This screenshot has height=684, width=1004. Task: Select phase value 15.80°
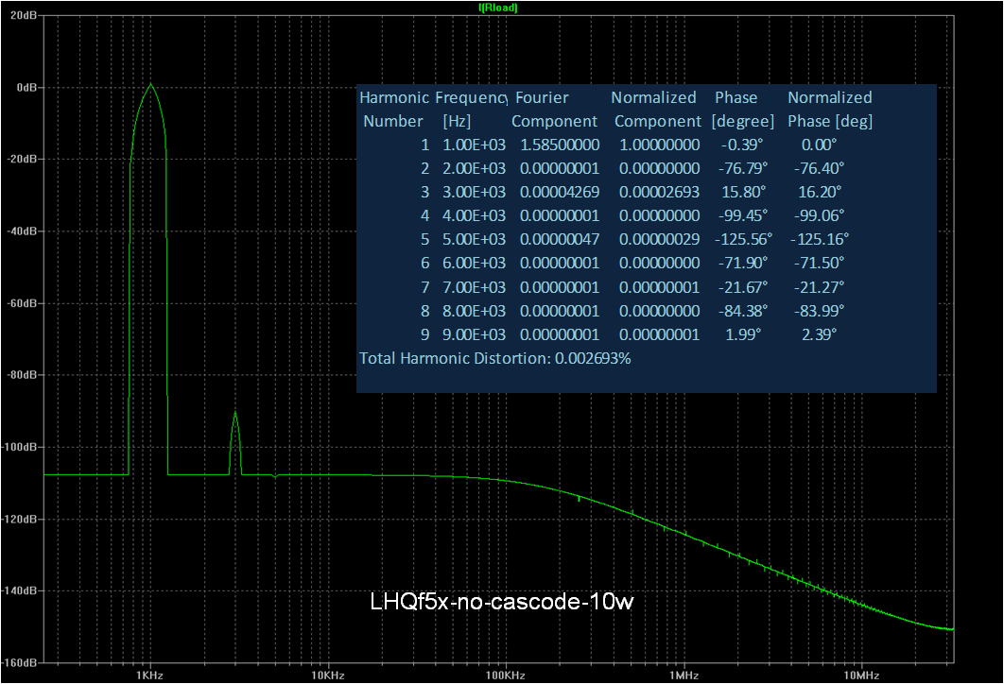pos(743,193)
